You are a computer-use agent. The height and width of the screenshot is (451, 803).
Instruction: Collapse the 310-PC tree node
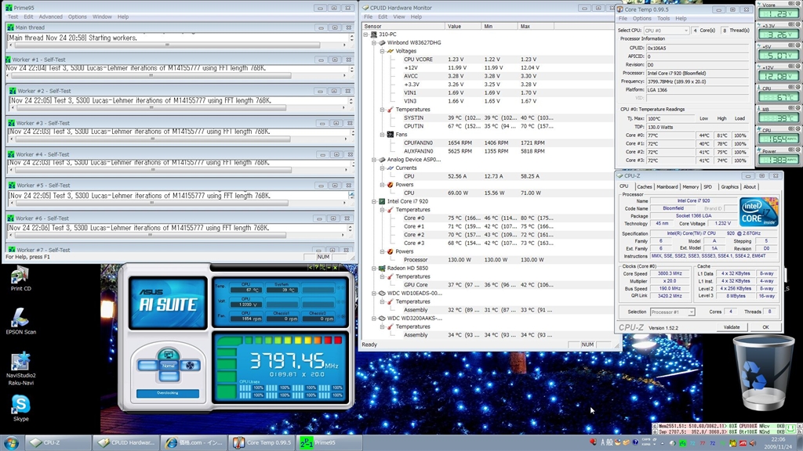365,34
